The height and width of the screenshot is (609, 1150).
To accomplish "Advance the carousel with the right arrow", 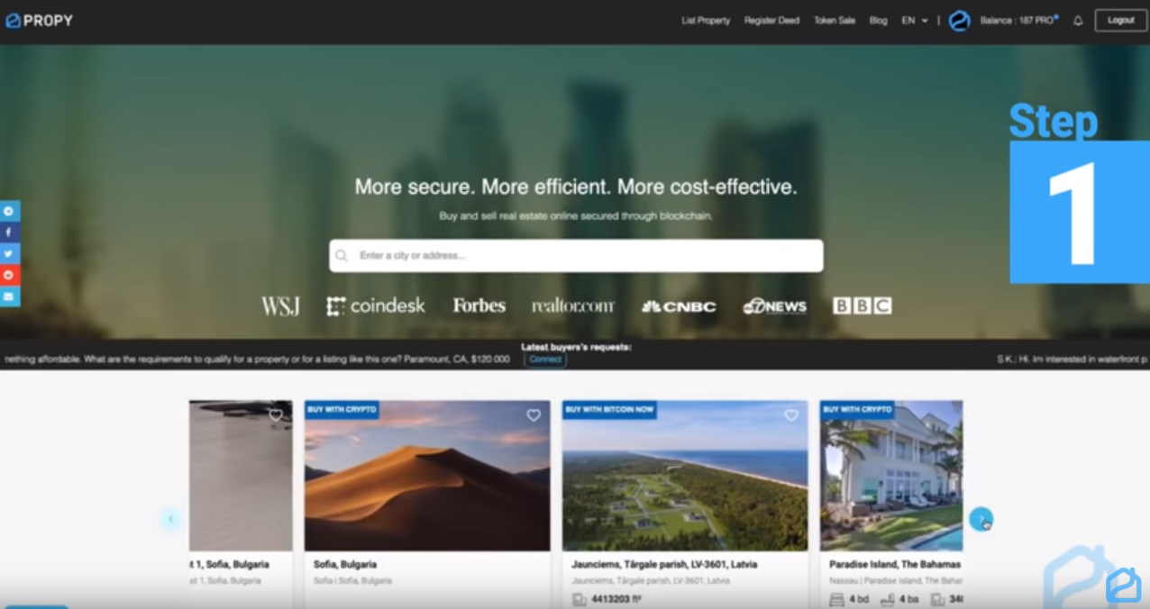I will pos(981,520).
